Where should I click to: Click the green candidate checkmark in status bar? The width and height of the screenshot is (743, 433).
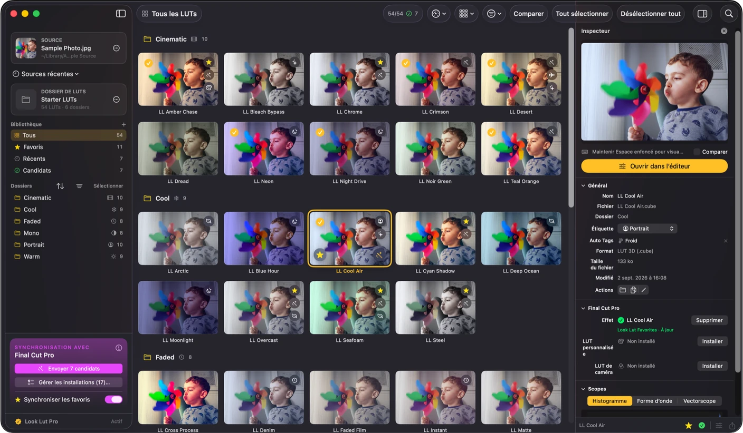click(x=702, y=426)
